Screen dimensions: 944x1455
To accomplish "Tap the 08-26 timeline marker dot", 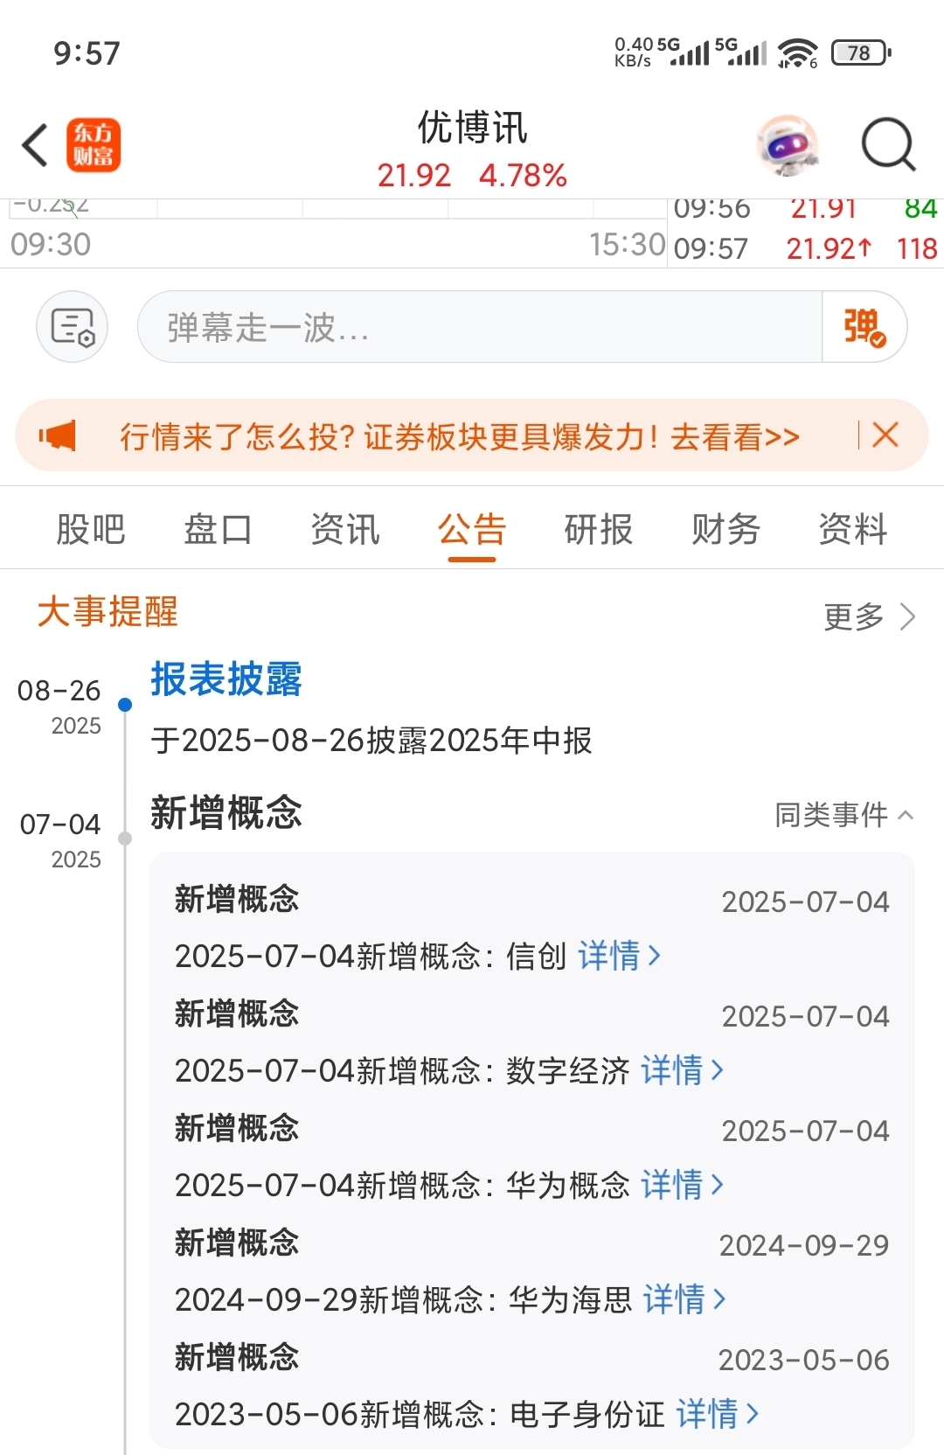I will tap(125, 705).
